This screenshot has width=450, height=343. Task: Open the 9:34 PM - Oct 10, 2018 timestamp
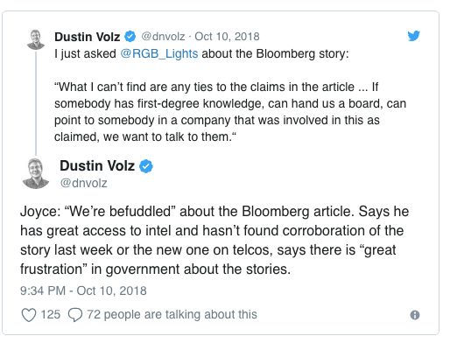click(83, 290)
